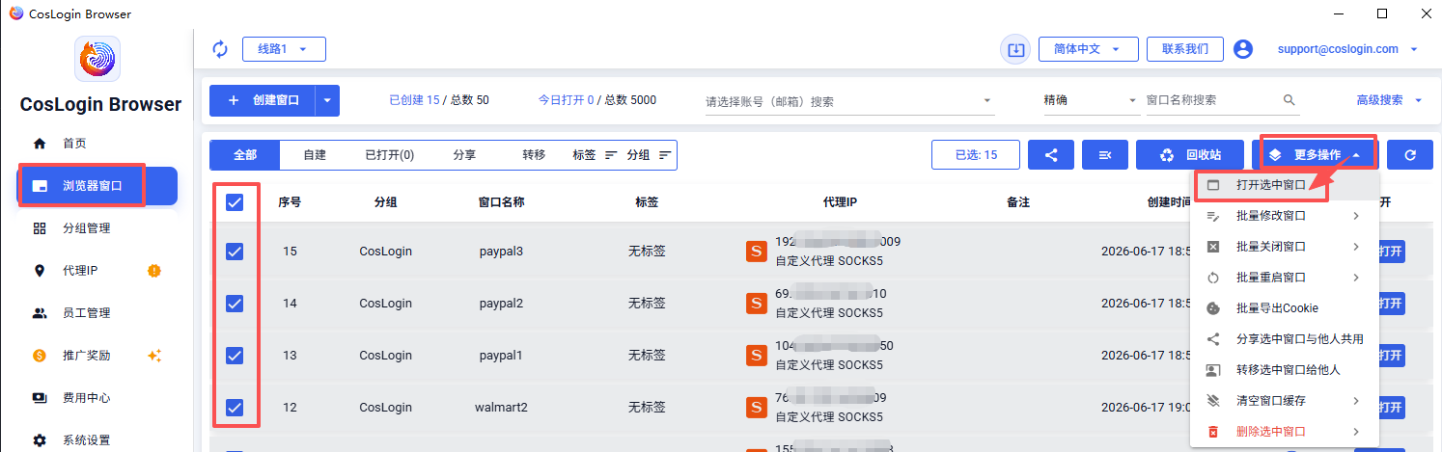Screen dimensions: 1442x452
Task: Open the 精确 match type dropdown
Action: point(1090,100)
